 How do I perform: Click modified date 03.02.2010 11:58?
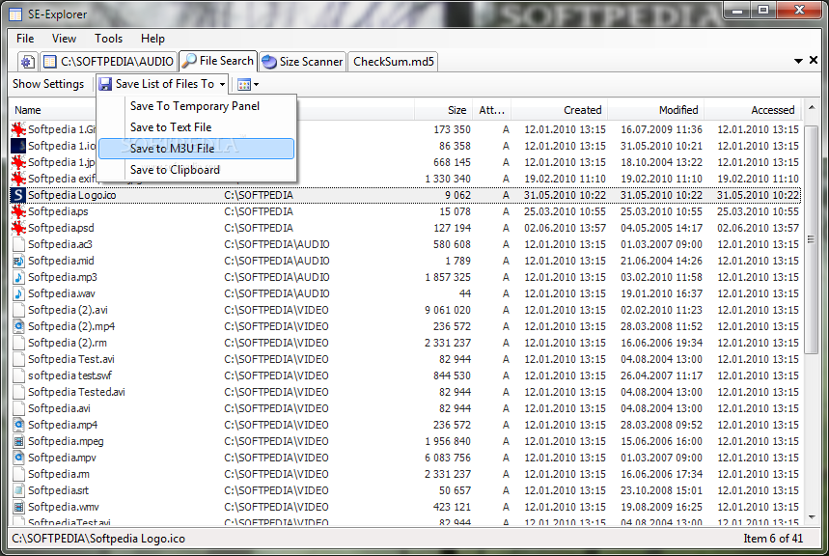[661, 277]
